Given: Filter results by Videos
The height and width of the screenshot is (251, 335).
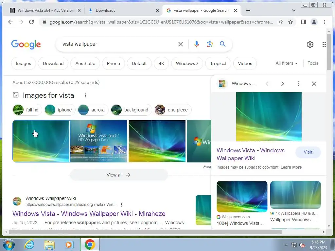Looking at the screenshot, I should [245, 63].
